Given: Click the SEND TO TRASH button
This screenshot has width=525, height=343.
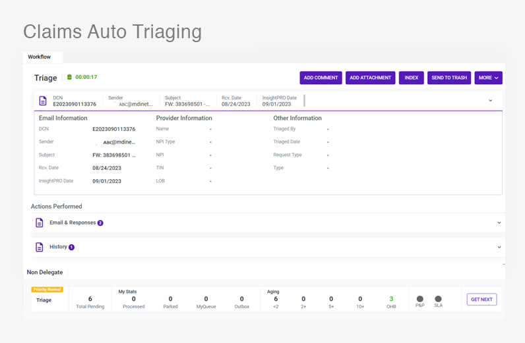Looking at the screenshot, I should [x=449, y=78].
